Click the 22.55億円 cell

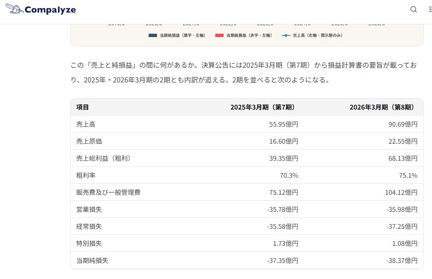[403, 141]
